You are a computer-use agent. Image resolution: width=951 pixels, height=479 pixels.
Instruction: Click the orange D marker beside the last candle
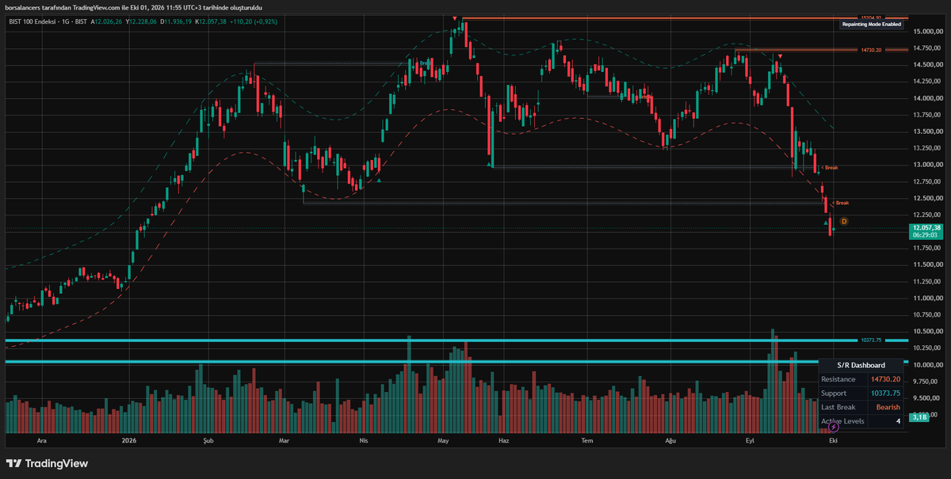point(843,221)
